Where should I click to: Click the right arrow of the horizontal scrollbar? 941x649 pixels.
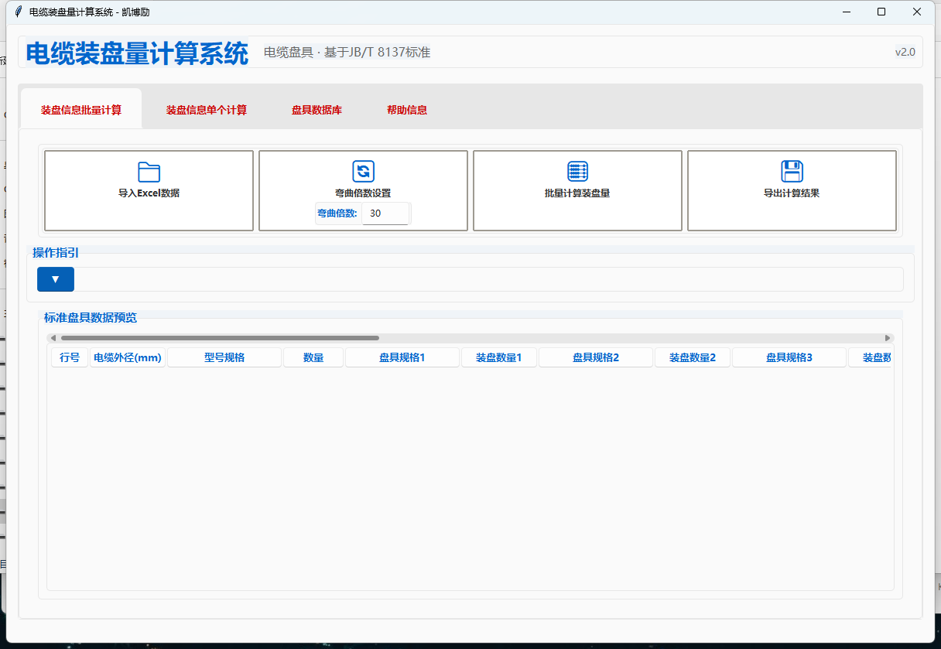(888, 337)
